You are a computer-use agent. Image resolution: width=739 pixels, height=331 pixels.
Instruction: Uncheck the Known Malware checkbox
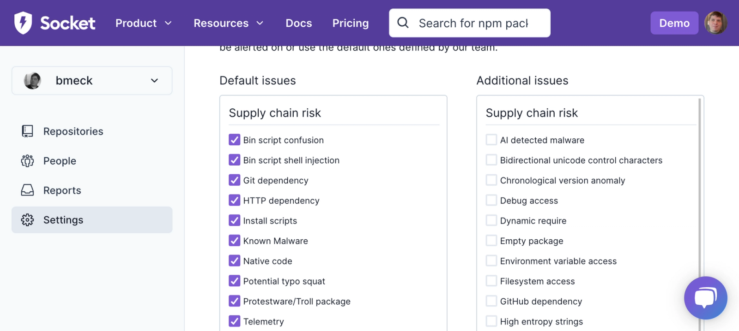point(235,241)
